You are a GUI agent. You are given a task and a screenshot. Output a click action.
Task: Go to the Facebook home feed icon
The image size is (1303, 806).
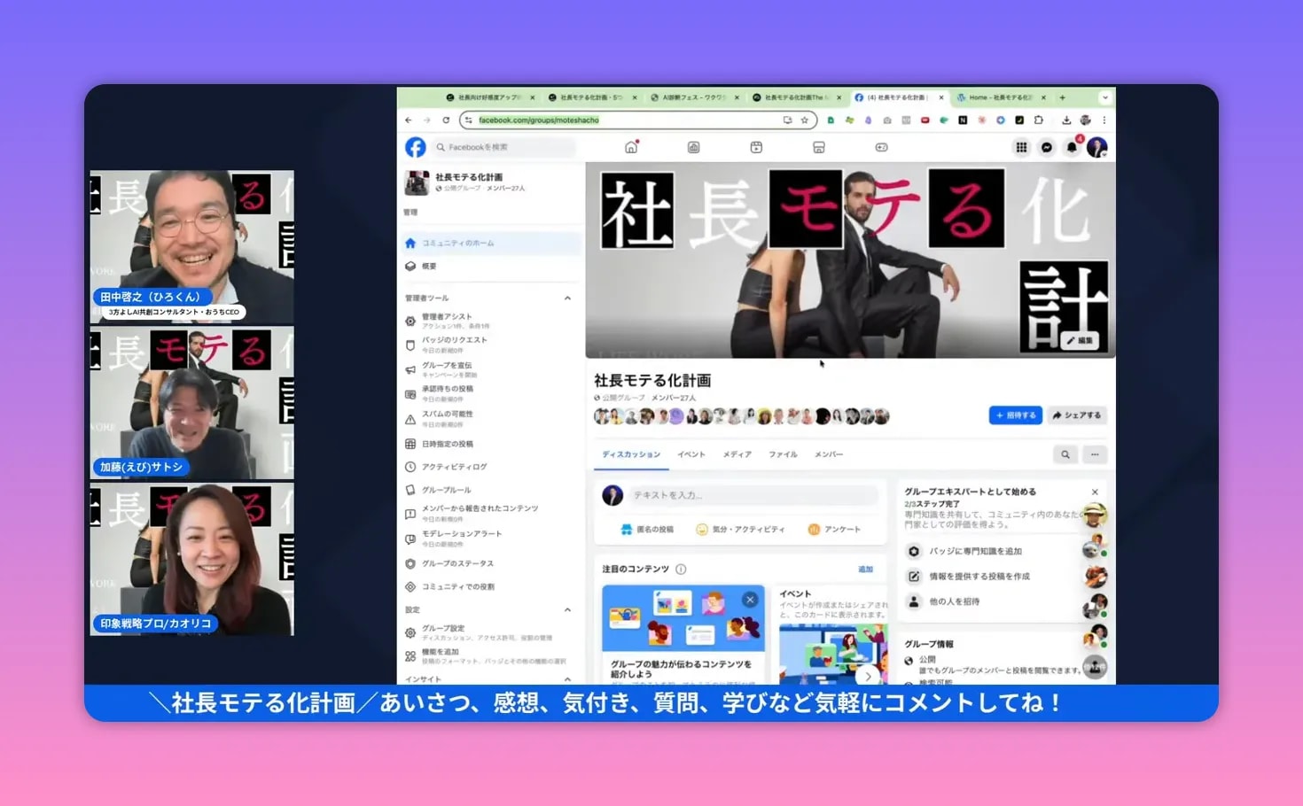click(x=629, y=148)
